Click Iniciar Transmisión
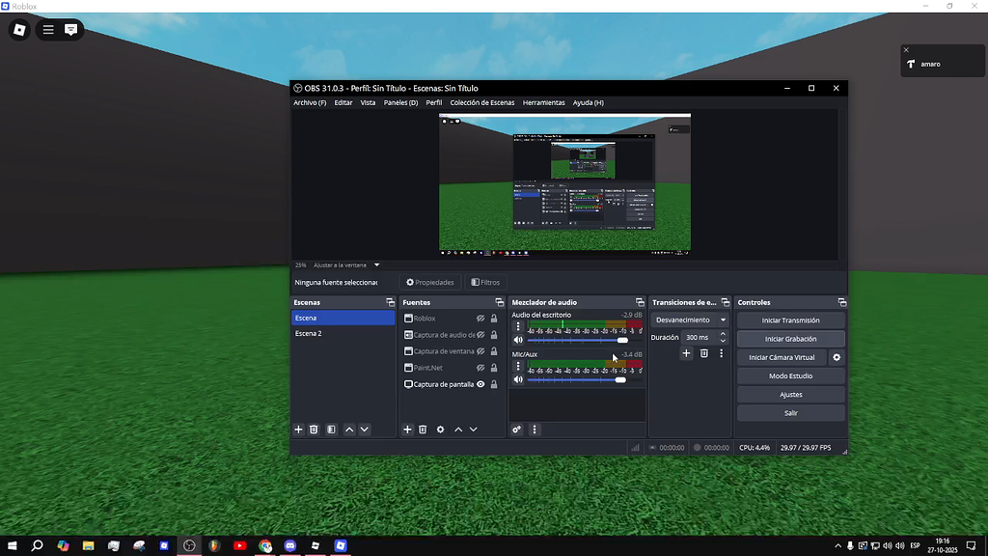This screenshot has width=988, height=556. tap(791, 320)
